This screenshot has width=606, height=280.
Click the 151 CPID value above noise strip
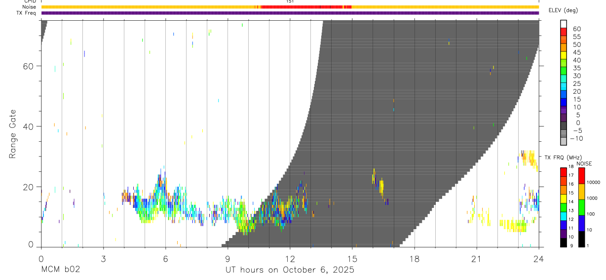coord(290,1)
